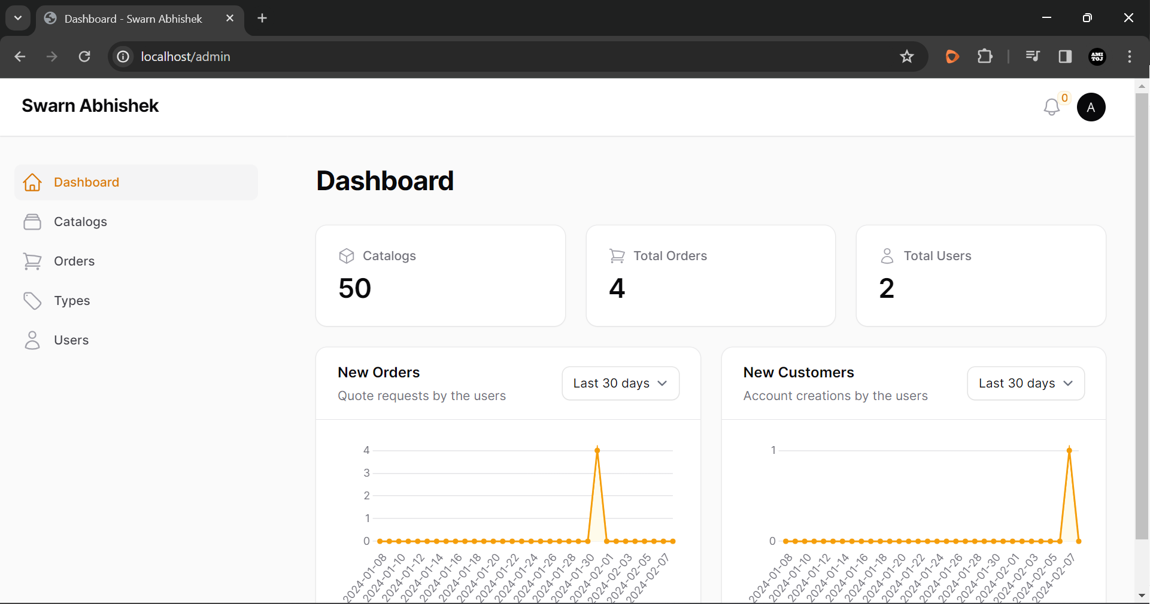Click the Brave shield orange extension icon
This screenshot has height=604, width=1150.
tap(952, 56)
